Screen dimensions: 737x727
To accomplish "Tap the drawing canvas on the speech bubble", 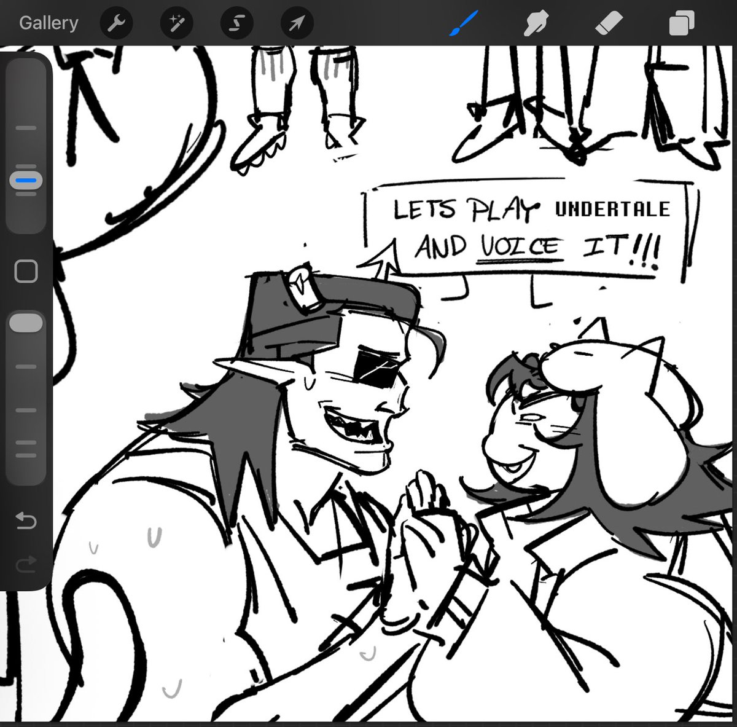I will coord(530,231).
